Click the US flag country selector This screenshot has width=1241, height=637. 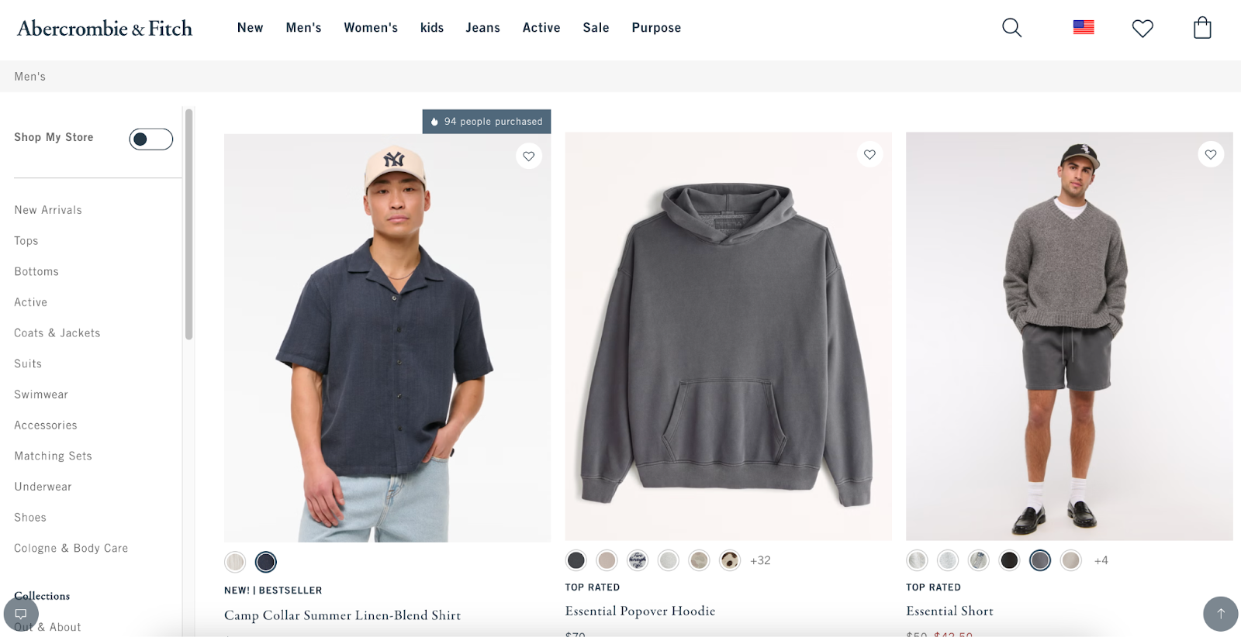pyautogui.click(x=1083, y=27)
